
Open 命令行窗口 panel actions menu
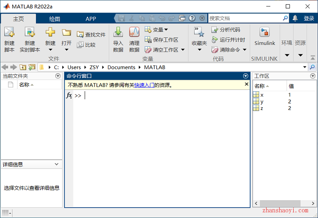tap(246, 76)
